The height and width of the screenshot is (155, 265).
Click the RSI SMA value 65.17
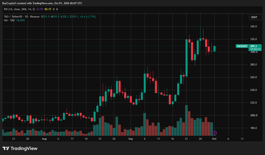(x=48, y=9)
